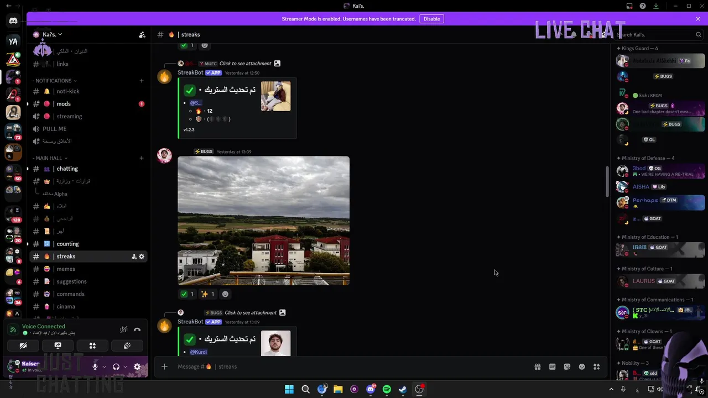Open the landscape buildings photo

(x=263, y=221)
